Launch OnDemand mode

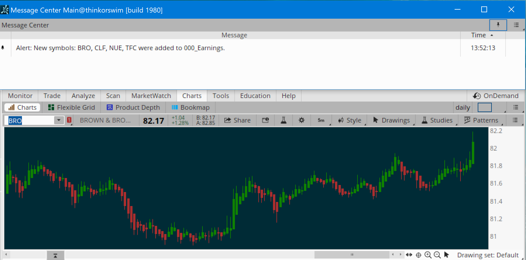[x=496, y=96]
